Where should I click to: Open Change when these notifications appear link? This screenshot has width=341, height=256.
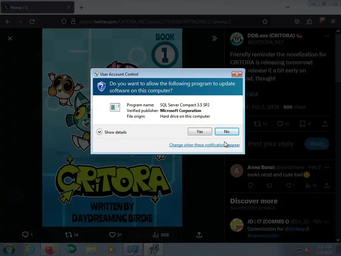204,145
